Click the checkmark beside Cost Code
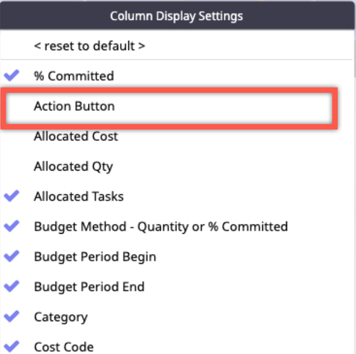Image resolution: width=356 pixels, height=354 pixels. point(11,346)
